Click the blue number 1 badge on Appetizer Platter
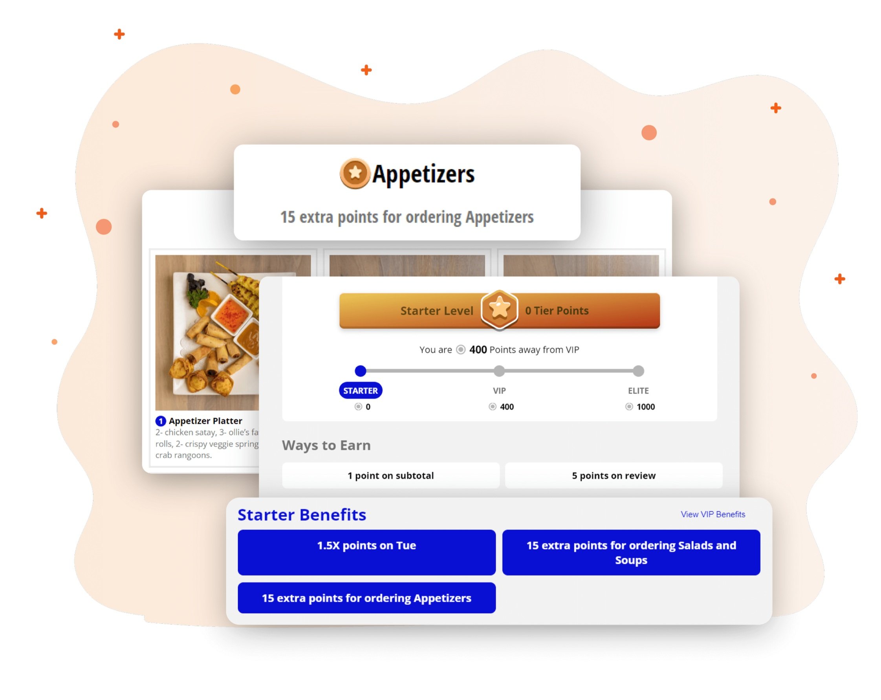Image resolution: width=881 pixels, height=700 pixels. tap(161, 421)
